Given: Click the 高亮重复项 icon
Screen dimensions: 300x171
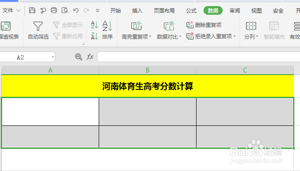Looking at the screenshot, I should tap(136, 26).
